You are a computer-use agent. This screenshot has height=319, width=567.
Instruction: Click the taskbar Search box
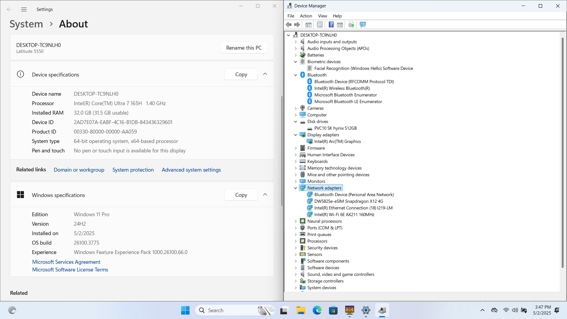235,310
